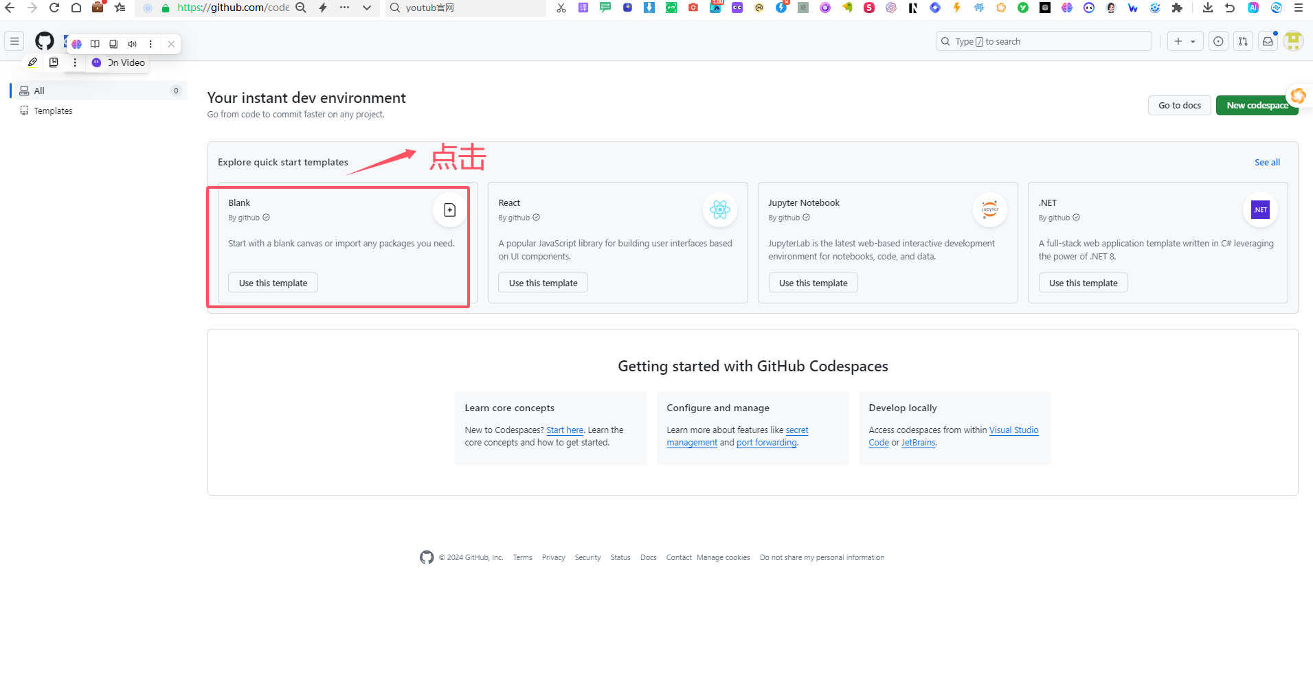
Task: Open the 'port forwarding' link
Action: point(766,443)
